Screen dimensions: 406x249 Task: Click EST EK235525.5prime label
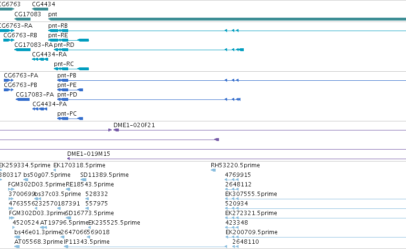[x=114, y=223]
